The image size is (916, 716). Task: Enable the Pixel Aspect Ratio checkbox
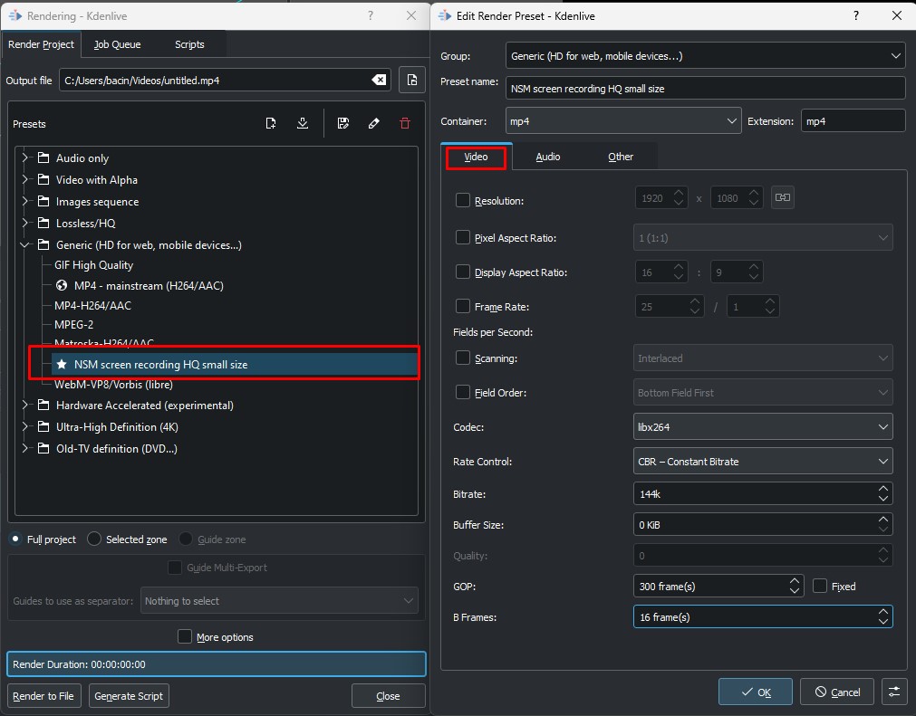click(463, 237)
